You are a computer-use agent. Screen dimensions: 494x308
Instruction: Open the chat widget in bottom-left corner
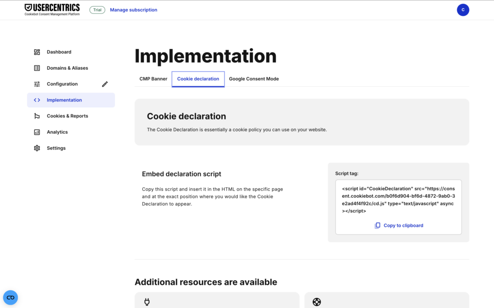[x=11, y=297]
